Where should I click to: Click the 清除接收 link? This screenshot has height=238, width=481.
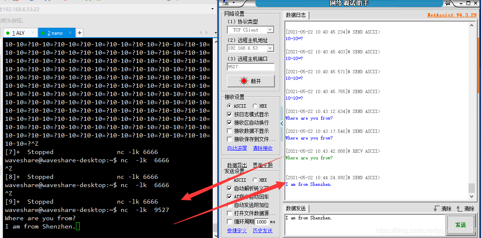tap(262, 148)
